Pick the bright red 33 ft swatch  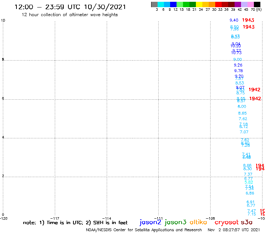point(218,4)
